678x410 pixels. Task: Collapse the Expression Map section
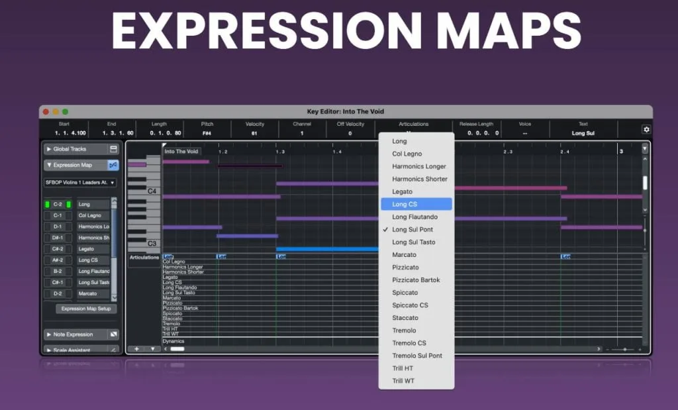point(48,165)
